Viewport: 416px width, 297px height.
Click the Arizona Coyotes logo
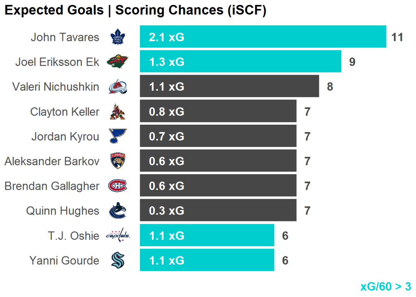click(x=118, y=112)
